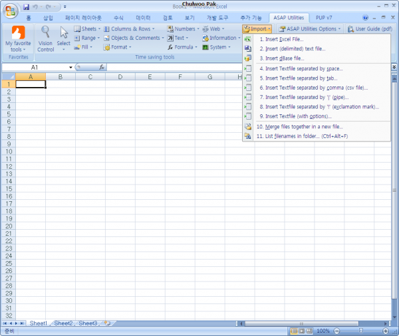Choose Insert Textfile separated by tab
399x336 pixels.
pyautogui.click(x=317, y=78)
